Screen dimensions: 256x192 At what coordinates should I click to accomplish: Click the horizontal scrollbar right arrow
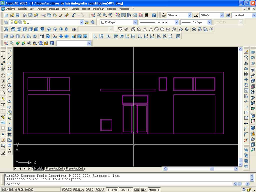pos(236,168)
